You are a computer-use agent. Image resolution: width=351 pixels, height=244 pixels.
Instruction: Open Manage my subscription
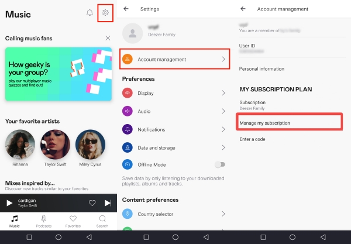coord(289,123)
